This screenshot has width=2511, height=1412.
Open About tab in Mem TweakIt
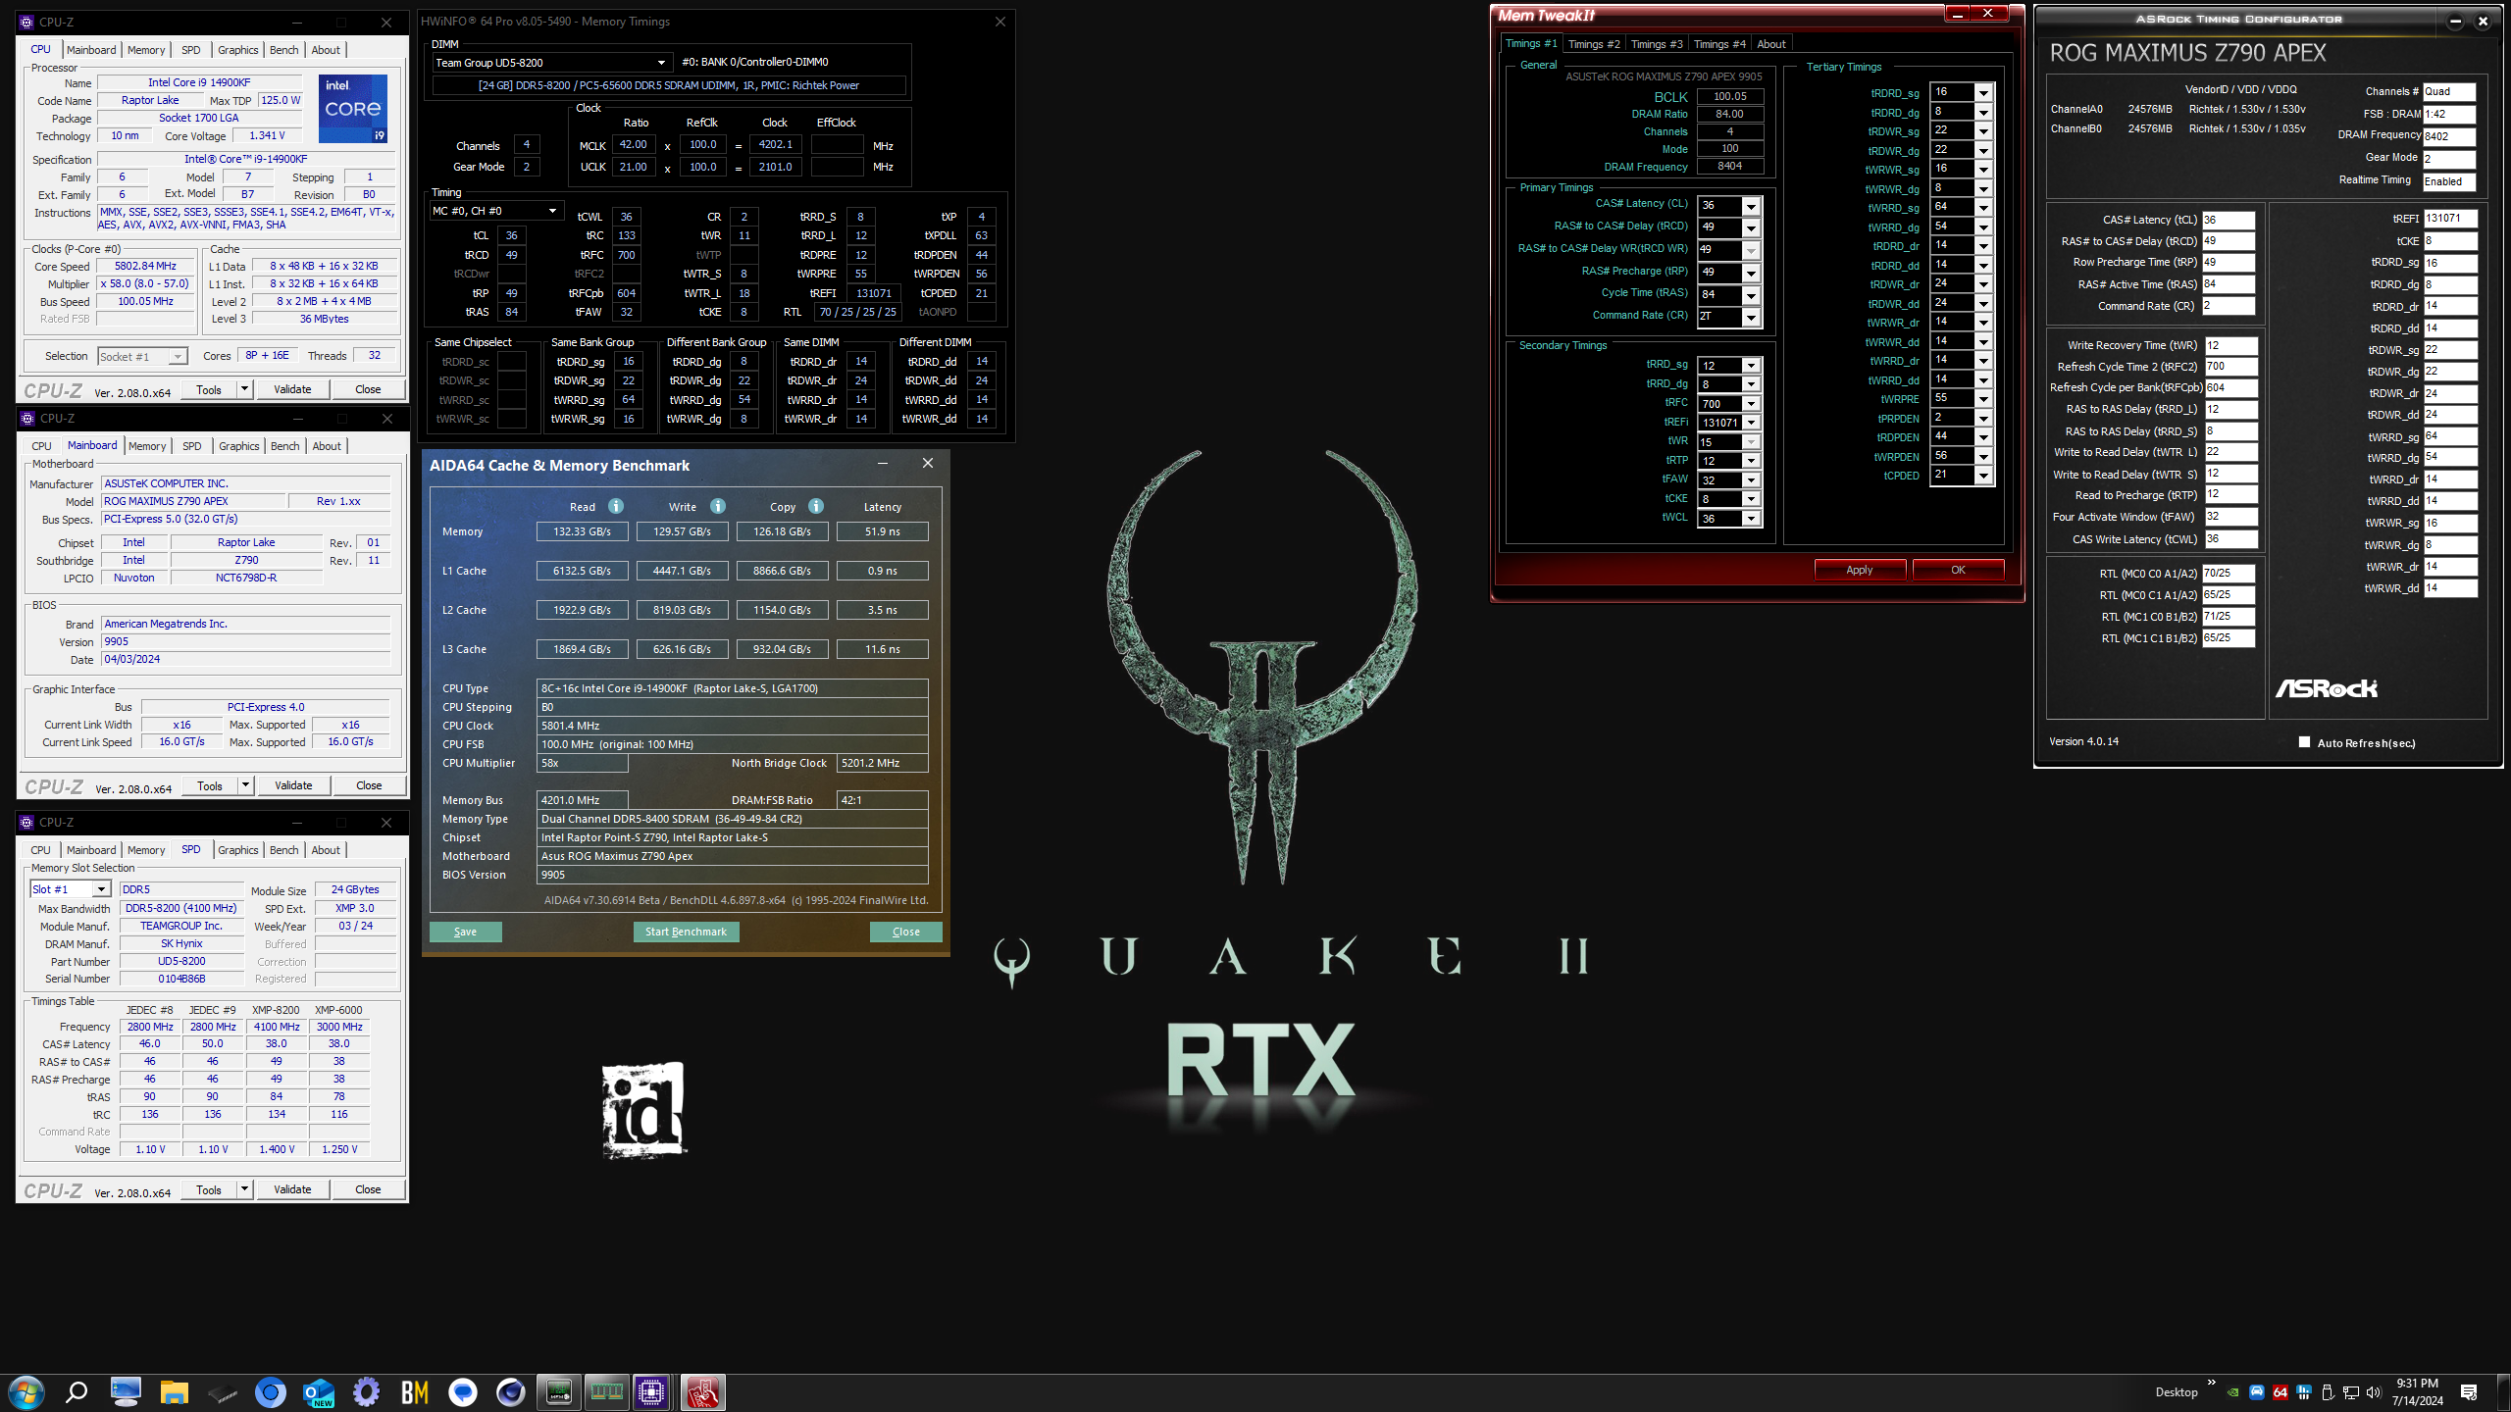coord(1770,44)
